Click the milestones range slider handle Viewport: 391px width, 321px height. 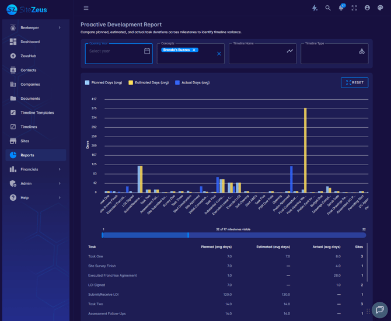pyautogui.click(x=188, y=235)
